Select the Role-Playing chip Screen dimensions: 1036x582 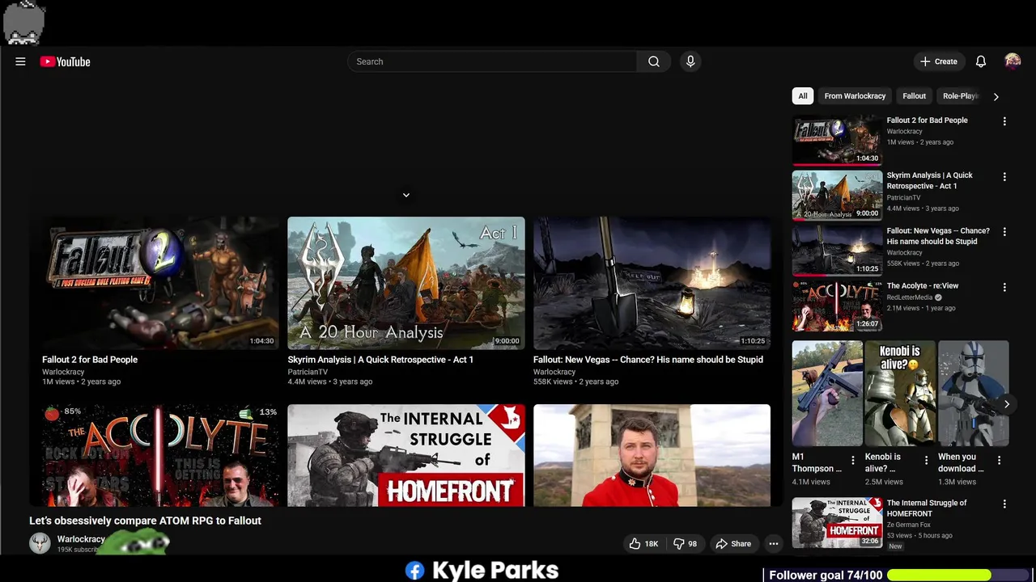click(961, 96)
